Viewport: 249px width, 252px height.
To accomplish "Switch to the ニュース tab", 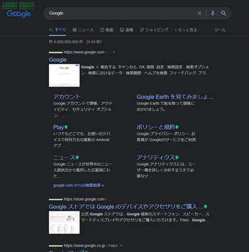I will click(83, 30).
